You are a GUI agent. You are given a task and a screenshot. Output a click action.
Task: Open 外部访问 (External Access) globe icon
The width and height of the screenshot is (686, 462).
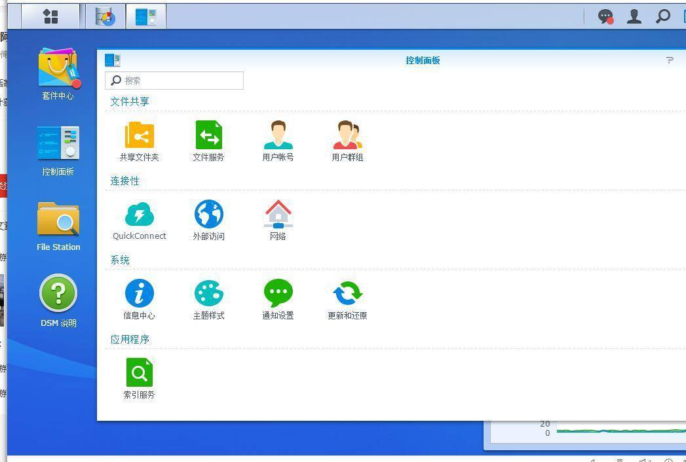click(208, 215)
